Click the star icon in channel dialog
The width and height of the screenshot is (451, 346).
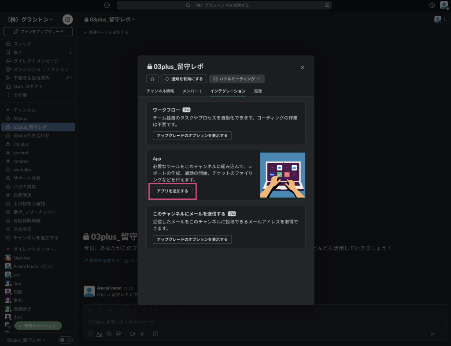152,79
